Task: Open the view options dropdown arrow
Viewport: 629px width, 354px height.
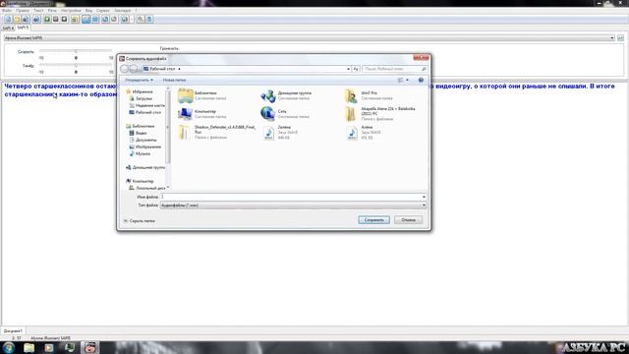Action: click(407, 81)
